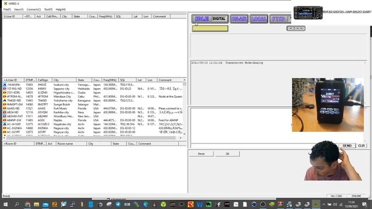The height and width of the screenshot is (209, 372).
Task: Click the node icon beside AB2HM-PAT
Action: (5, 116)
